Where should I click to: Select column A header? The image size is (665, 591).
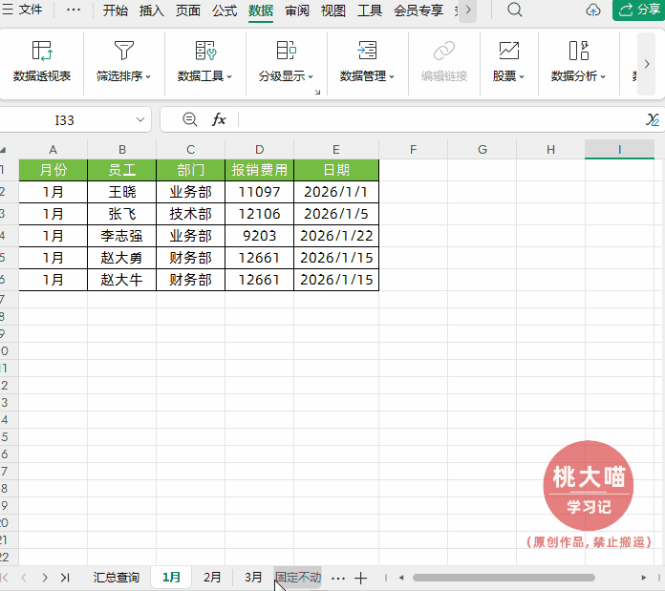[x=53, y=150]
